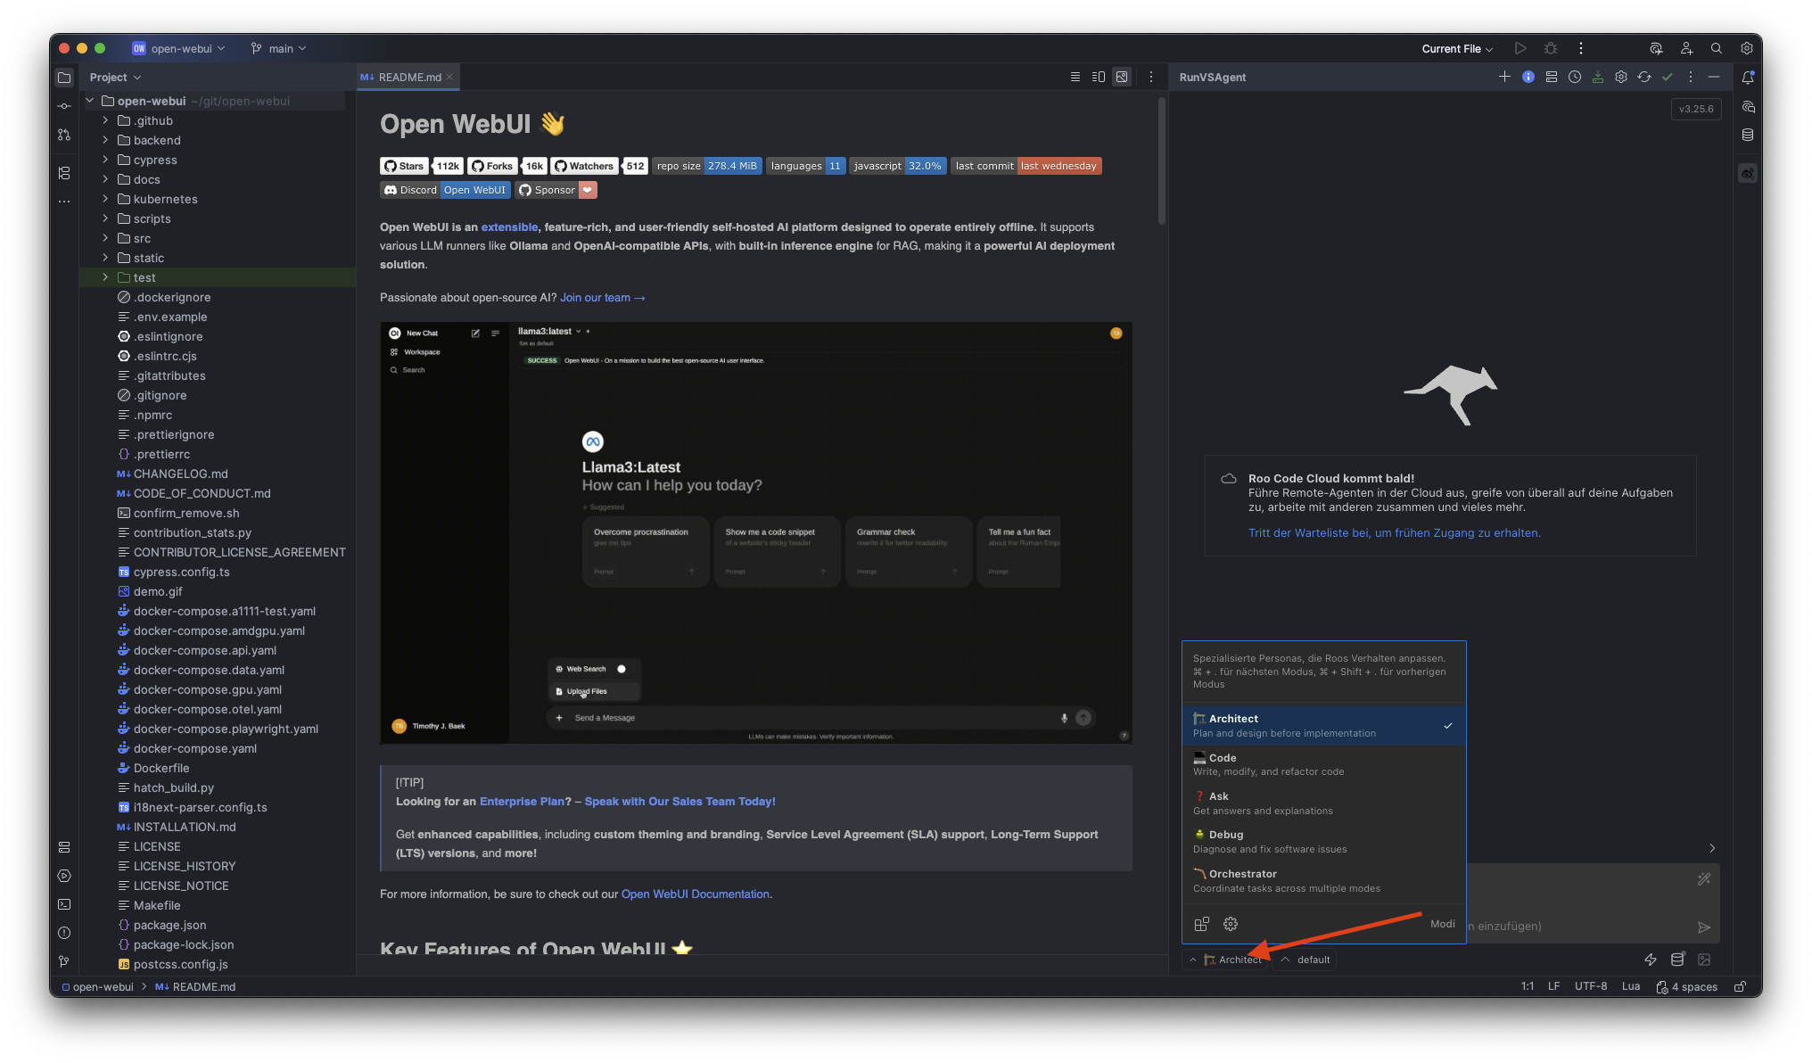Open package.json in the project tree
Screen dimensions: 1812x1063
point(169,925)
